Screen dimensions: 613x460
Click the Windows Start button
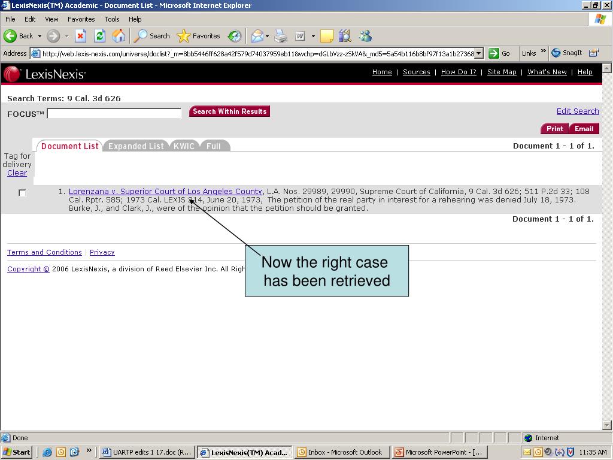coord(16,452)
